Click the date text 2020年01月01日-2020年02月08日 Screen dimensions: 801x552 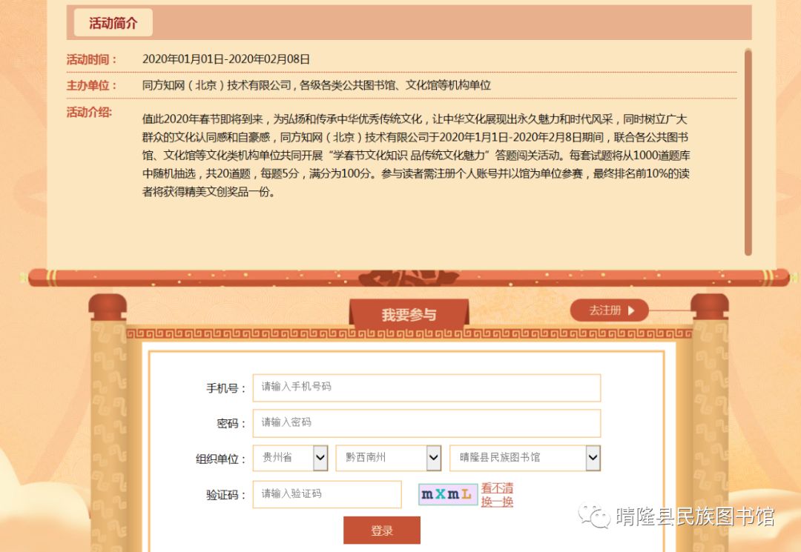tap(225, 59)
